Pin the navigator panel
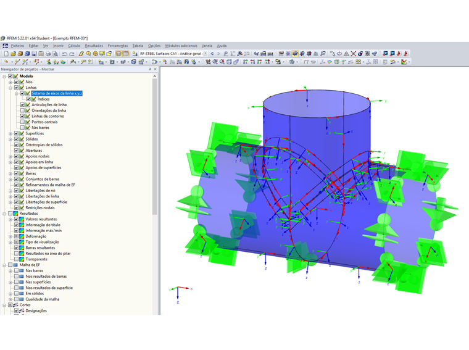Screen dimensions: 469x350 pos(150,69)
